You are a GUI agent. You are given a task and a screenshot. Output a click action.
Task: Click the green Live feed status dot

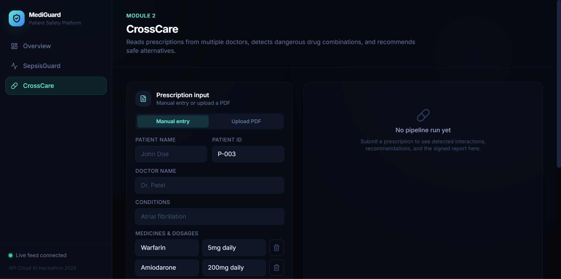[11, 255]
